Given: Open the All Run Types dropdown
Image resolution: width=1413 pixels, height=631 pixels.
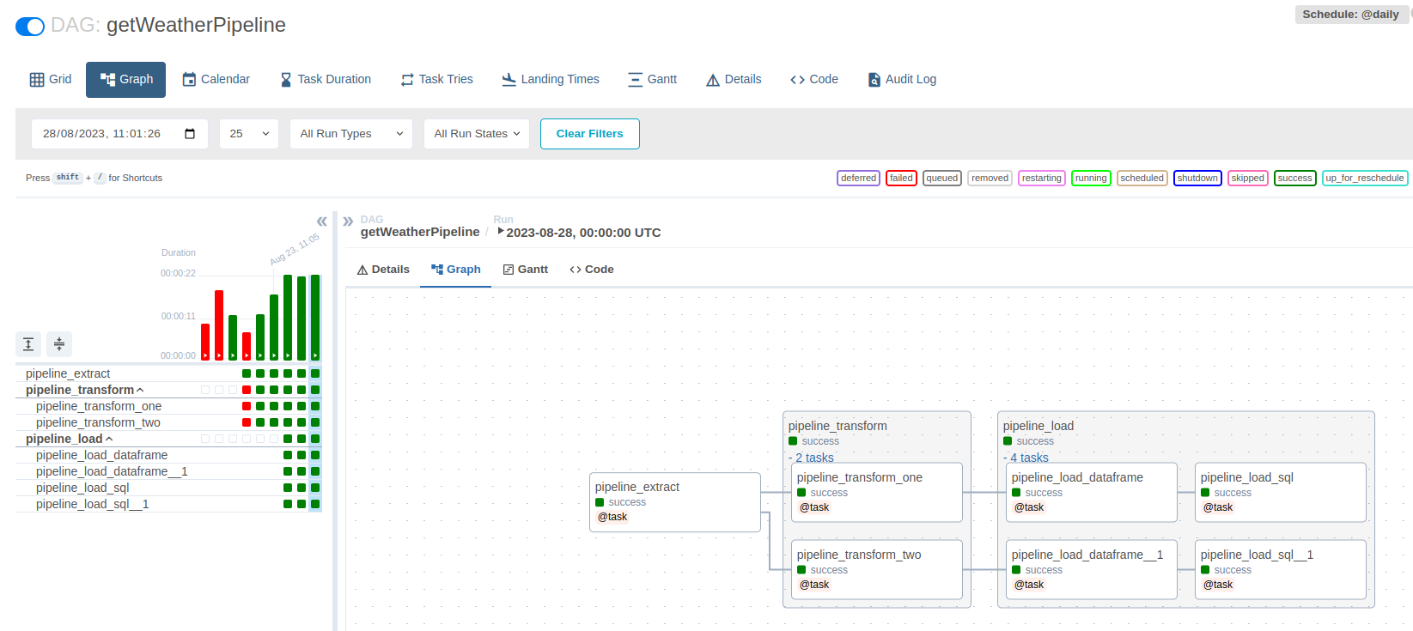Looking at the screenshot, I should (350, 134).
